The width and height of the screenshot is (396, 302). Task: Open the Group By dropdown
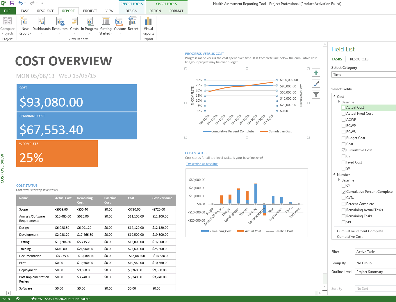coord(375,263)
